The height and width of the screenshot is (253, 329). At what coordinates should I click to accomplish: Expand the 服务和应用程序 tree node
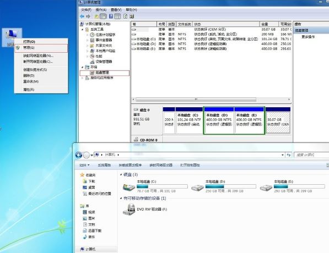coord(83,78)
